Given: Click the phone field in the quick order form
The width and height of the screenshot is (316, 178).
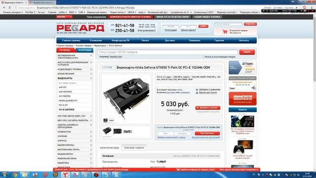Looking at the screenshot, I should [182, 133].
